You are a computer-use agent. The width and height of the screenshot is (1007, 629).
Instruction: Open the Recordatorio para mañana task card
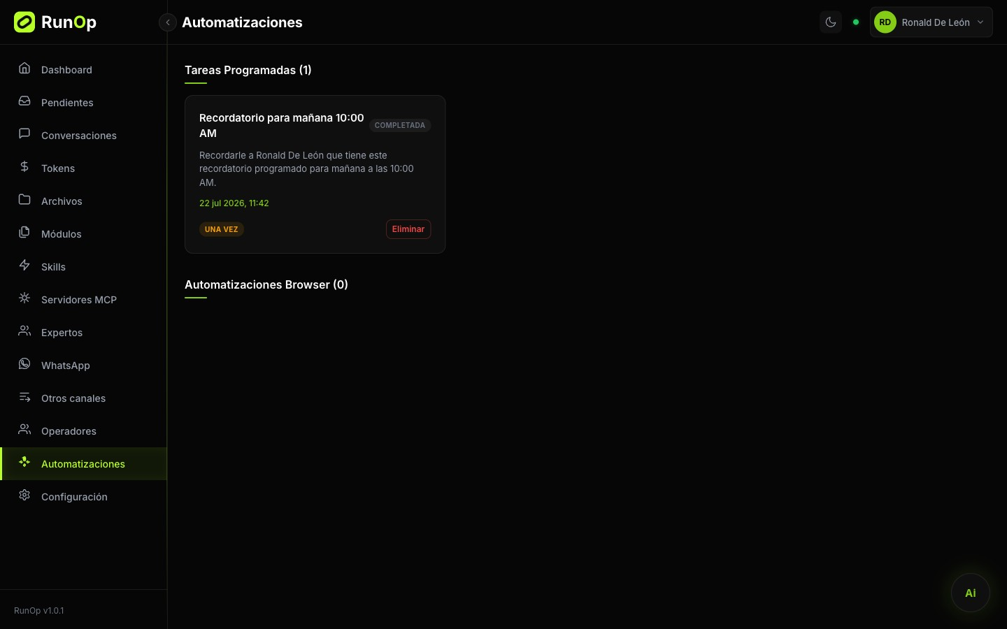(x=315, y=174)
